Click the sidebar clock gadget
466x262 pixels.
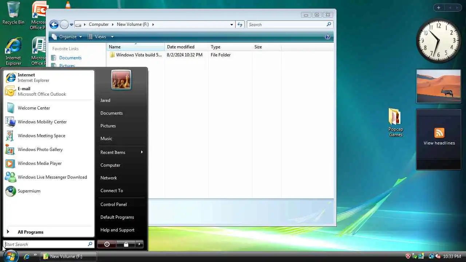[x=438, y=40]
